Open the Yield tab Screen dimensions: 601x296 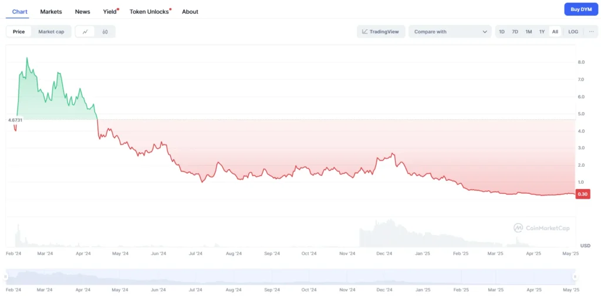[110, 12]
